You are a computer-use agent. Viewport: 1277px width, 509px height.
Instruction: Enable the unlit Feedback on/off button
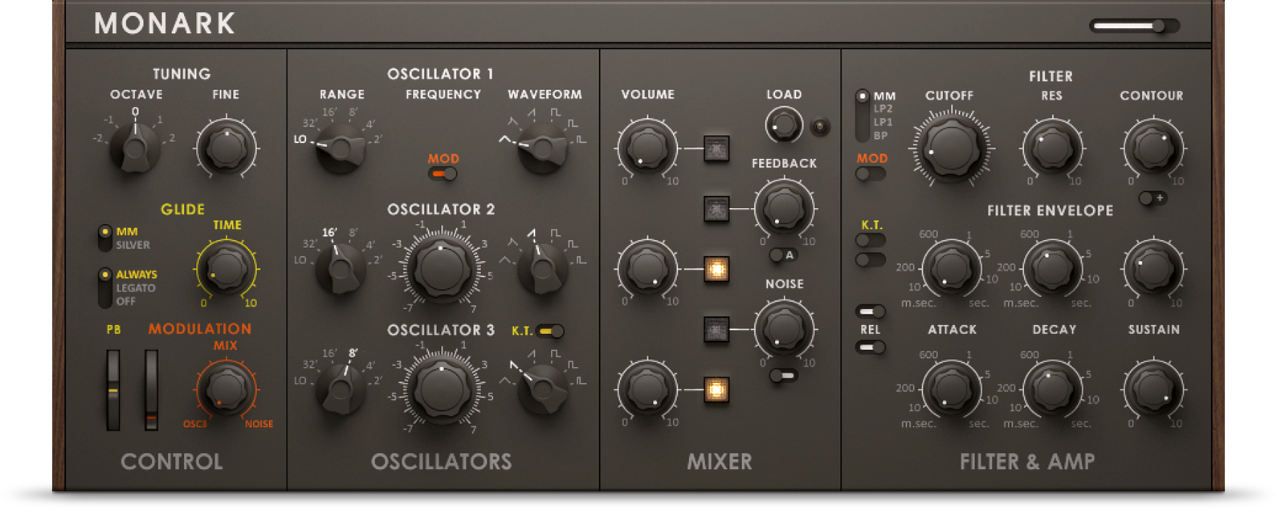point(716,209)
